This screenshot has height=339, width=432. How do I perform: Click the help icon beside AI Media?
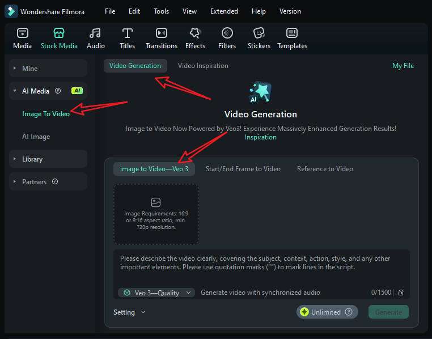[58, 91]
